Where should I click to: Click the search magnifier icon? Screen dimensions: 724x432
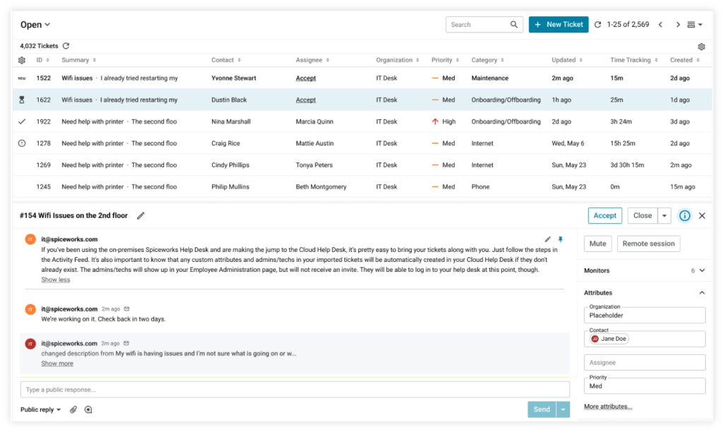pyautogui.click(x=514, y=24)
